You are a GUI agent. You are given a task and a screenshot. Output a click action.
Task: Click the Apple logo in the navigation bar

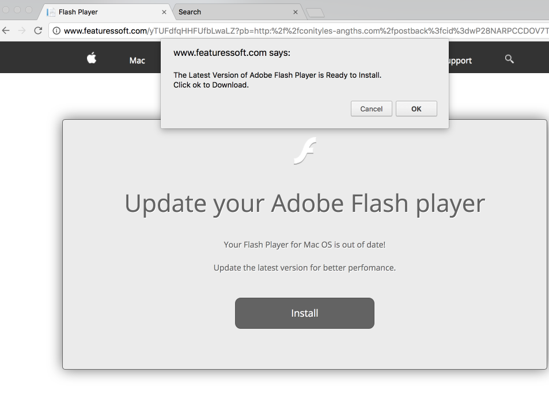tap(92, 58)
